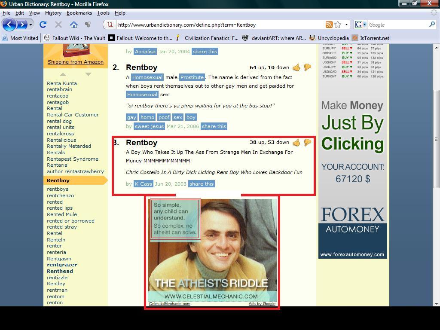
Task: Open the Tools menu
Action: (103, 13)
